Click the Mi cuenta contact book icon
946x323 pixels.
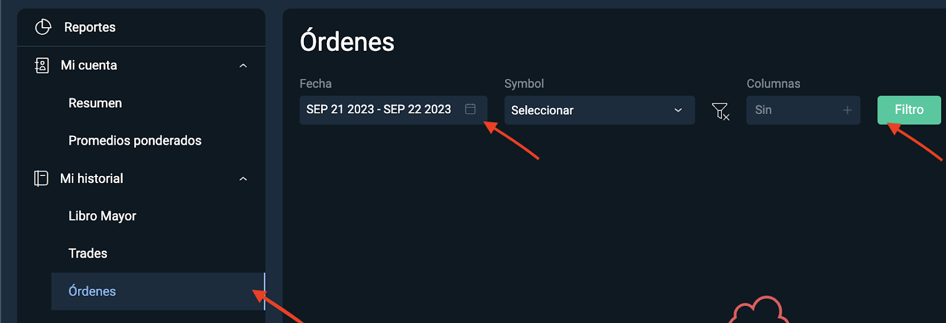(x=41, y=66)
